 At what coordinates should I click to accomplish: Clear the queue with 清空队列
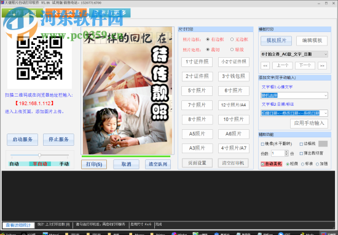click(158, 164)
